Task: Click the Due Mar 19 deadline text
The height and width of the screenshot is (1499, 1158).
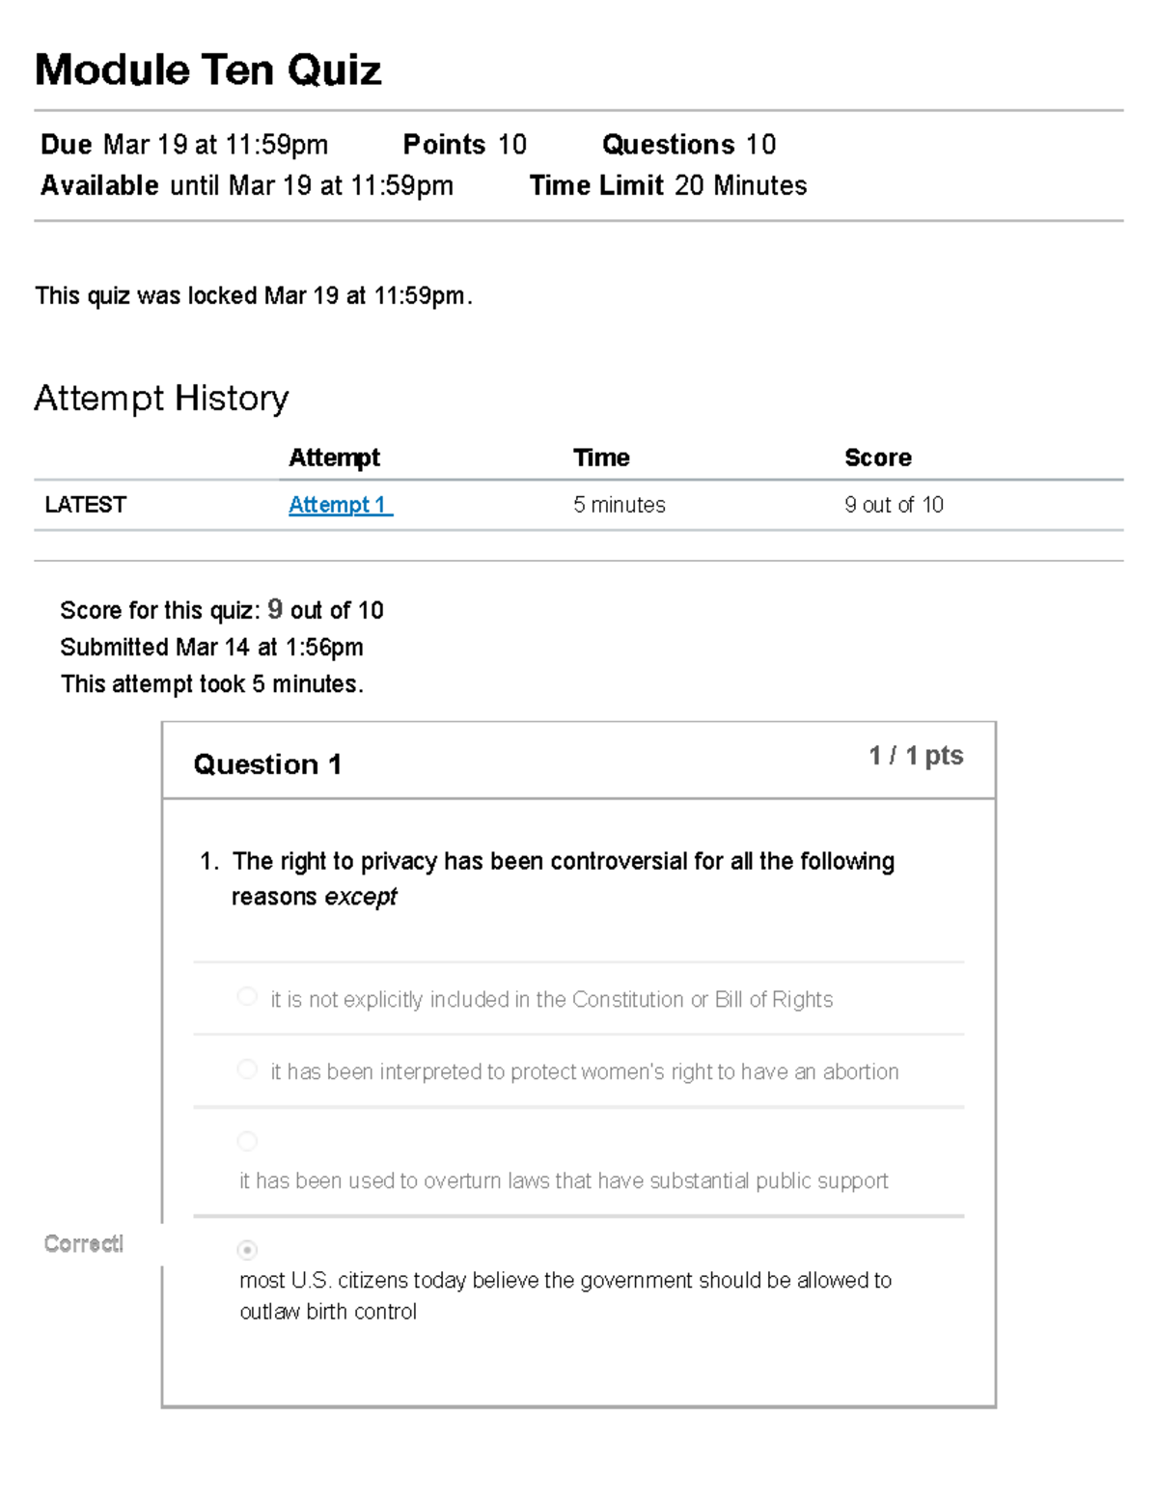Action: pos(183,145)
